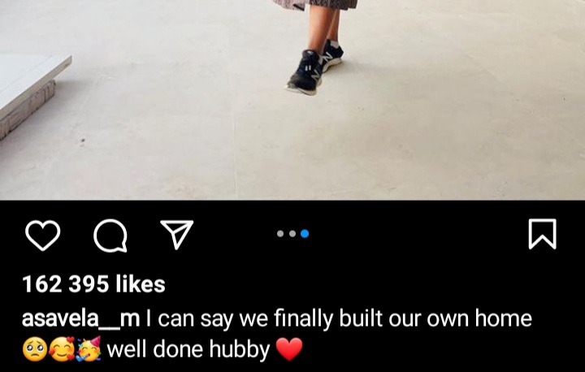Tap the smiling face with hearts emoji
Viewport: 585px width, 372px height.
(x=62, y=349)
